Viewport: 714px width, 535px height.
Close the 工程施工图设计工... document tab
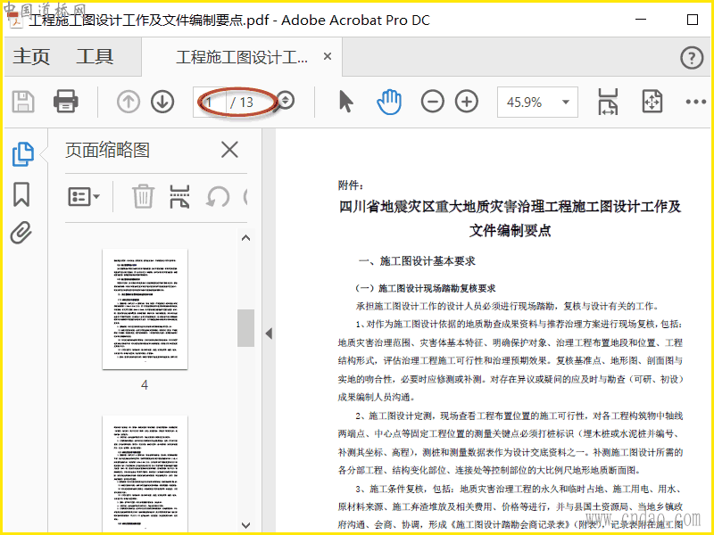328,57
